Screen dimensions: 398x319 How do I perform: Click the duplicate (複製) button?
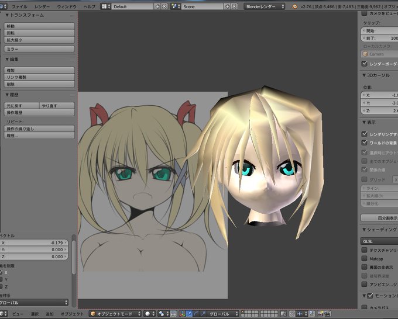[x=39, y=70]
